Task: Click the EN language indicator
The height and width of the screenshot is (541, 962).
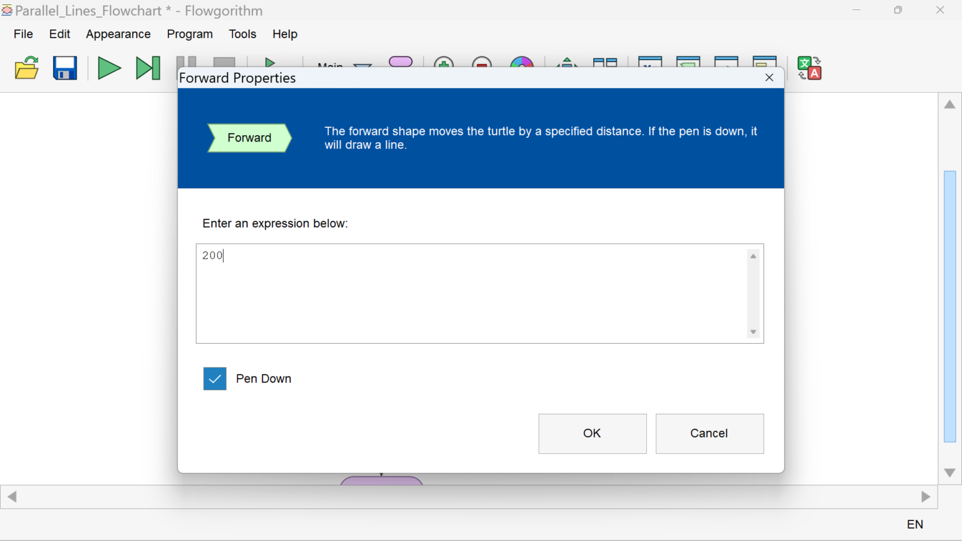Action: [914, 524]
